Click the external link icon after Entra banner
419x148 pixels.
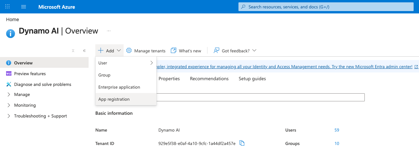click(417, 67)
